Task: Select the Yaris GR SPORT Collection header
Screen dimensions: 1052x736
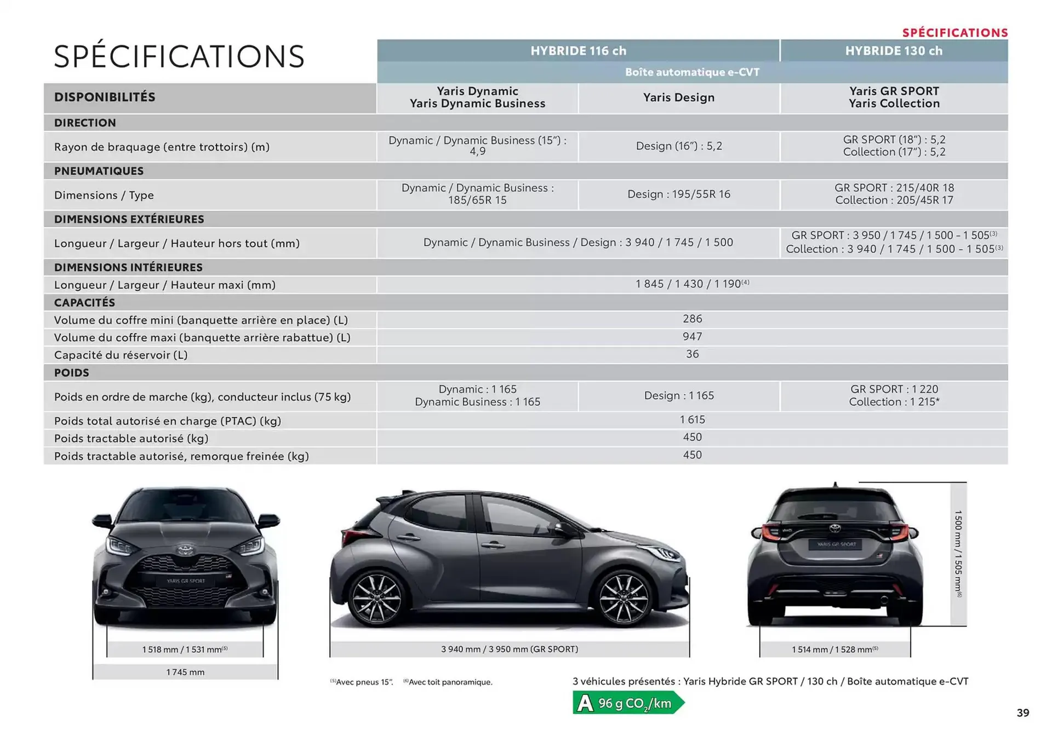Action: point(894,98)
